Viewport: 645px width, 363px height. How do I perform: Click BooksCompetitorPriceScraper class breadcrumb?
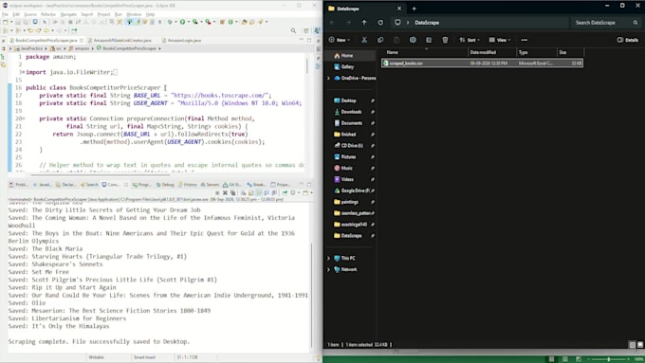(x=126, y=48)
